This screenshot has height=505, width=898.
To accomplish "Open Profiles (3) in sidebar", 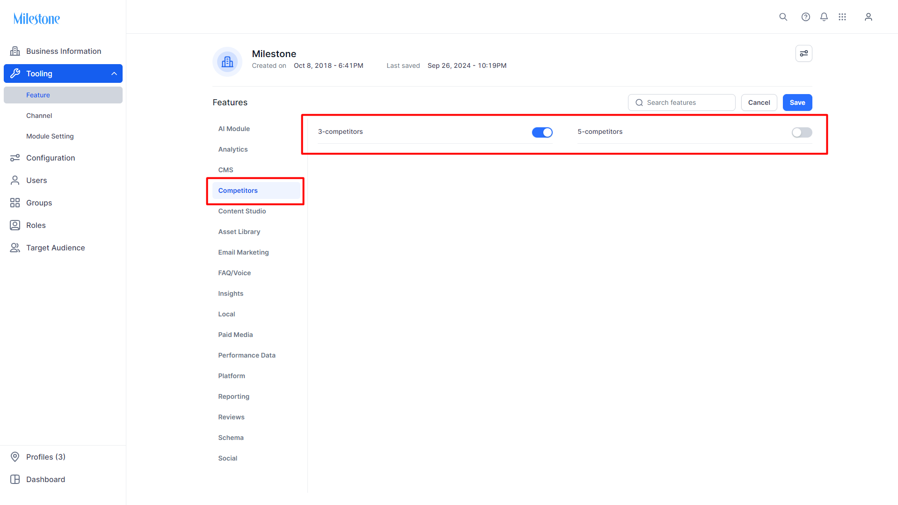I will pos(63,457).
